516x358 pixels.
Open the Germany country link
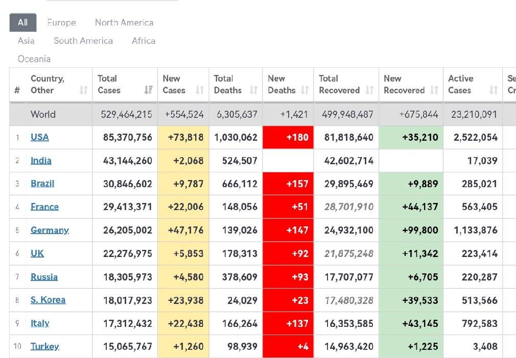(x=50, y=230)
